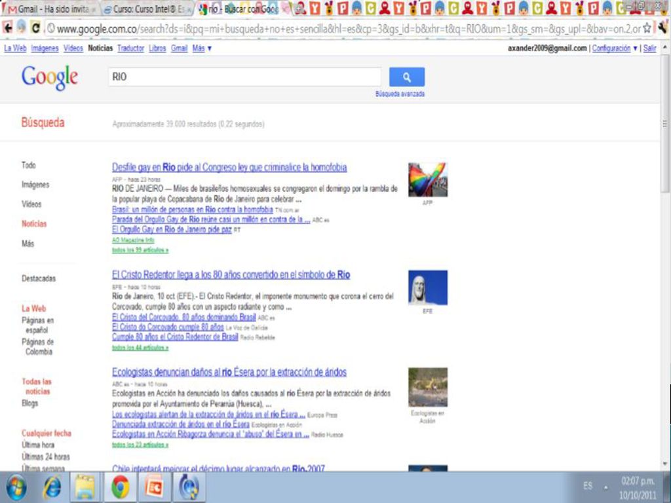Viewport: 671px width, 503px height.
Task: Open Brasil: un millón de personas link
Action: point(193,210)
